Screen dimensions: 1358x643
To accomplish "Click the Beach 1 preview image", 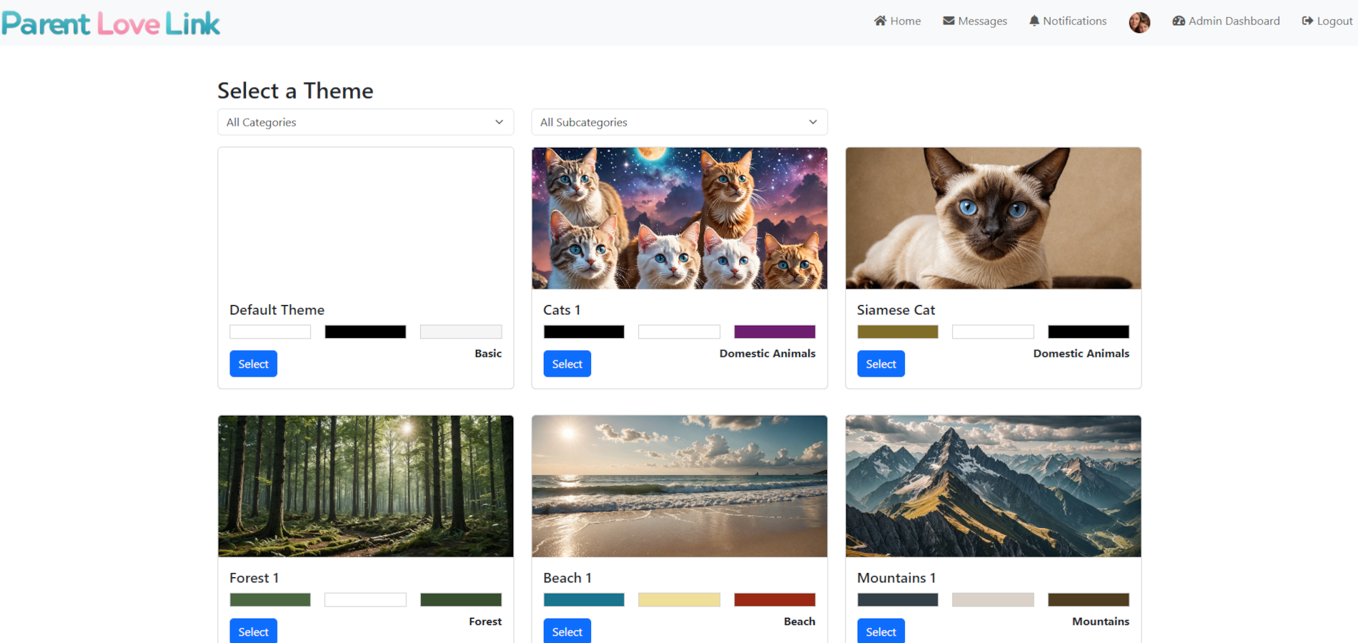I will (x=678, y=486).
